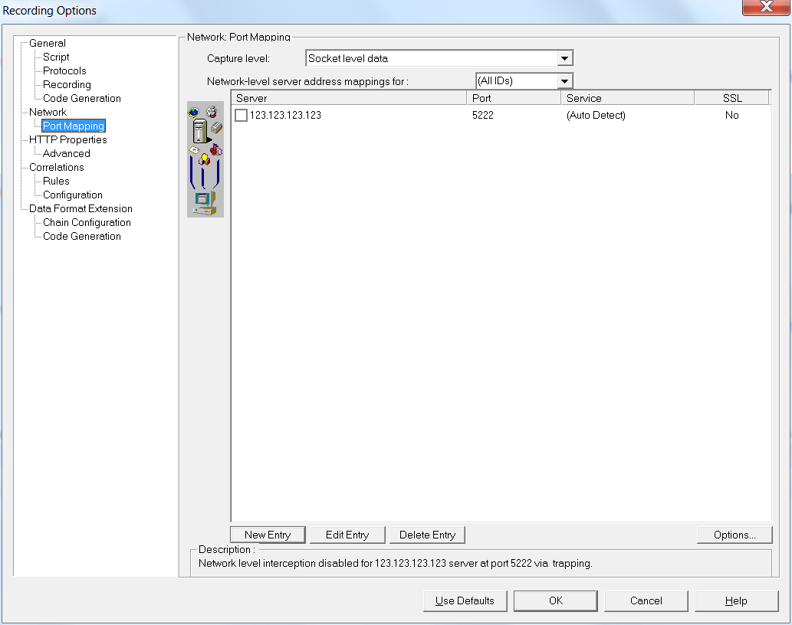The width and height of the screenshot is (792, 625).
Task: Click the client computer icon at diagram bottom
Action: [204, 202]
